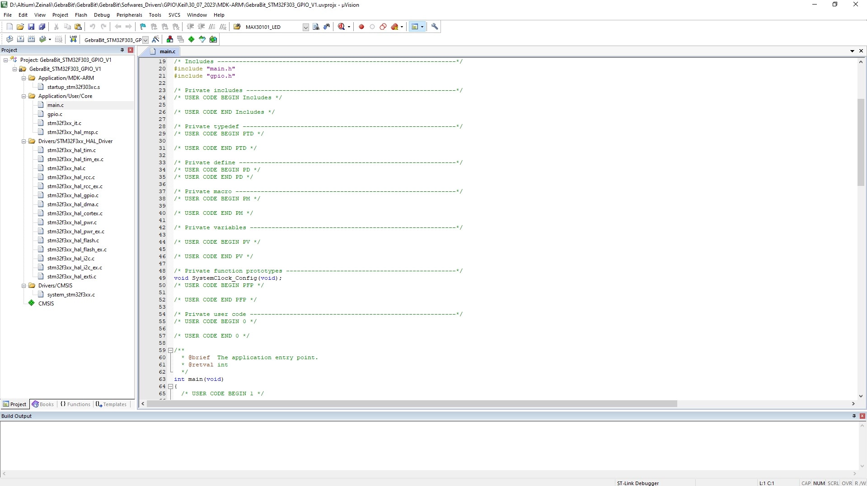Click Select Software Packs icon
This screenshot has height=486, width=867.
(x=202, y=39)
